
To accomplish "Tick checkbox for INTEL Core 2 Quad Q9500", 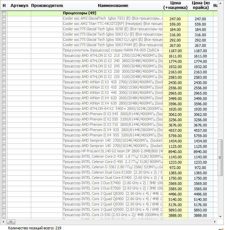I will click(x=4, y=210).
